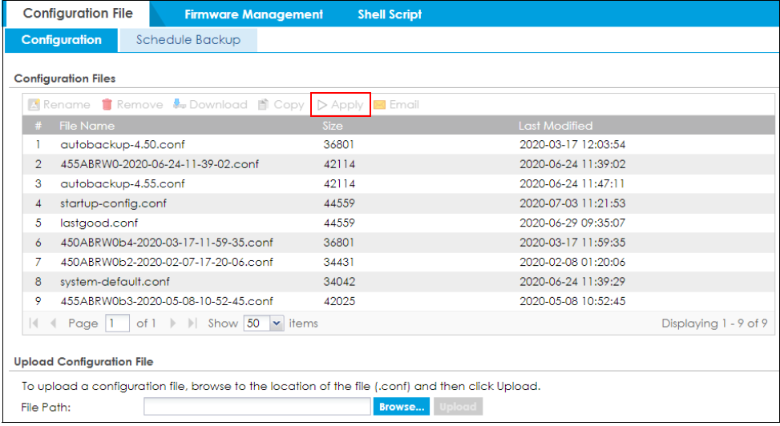Go to the next page arrow

(x=172, y=324)
